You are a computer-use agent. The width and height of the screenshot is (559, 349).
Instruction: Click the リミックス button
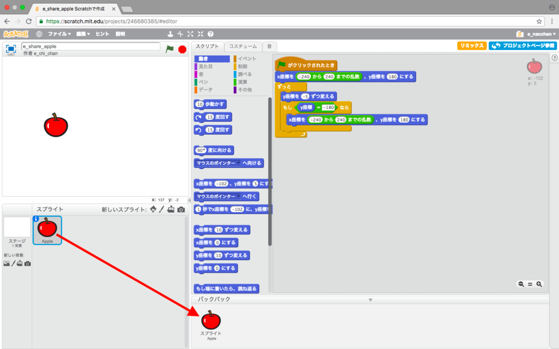[x=472, y=46]
